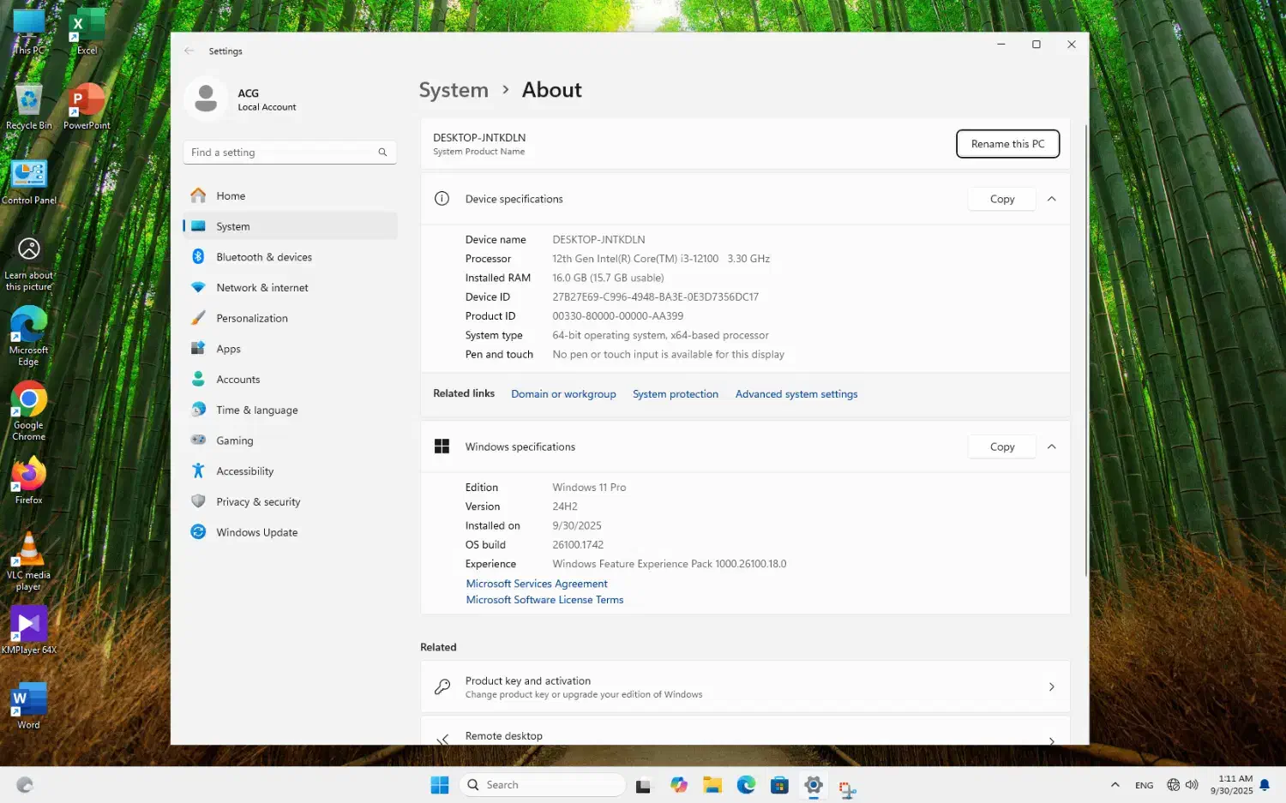
Task: Open Advanced system settings link
Action: [x=796, y=394]
